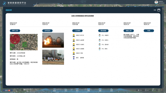Click the zoom-out (缩小) minus icon
The height and width of the screenshot is (93, 166).
(x=146, y=90)
